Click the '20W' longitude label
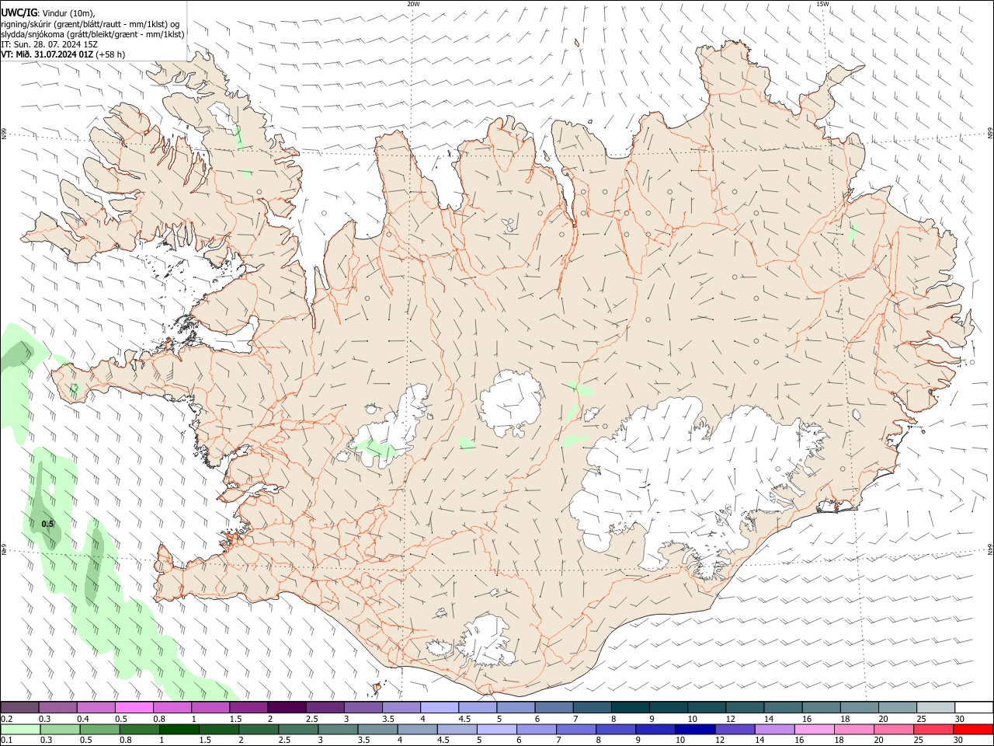 pos(413,4)
